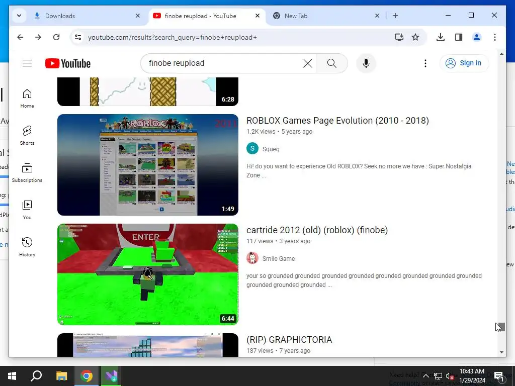Open Windows taskbar search
This screenshot has width=515, height=386.
pyautogui.click(x=36, y=376)
